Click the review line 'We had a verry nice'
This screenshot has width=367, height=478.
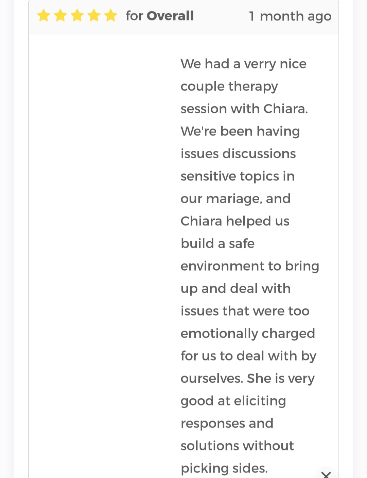[243, 64]
